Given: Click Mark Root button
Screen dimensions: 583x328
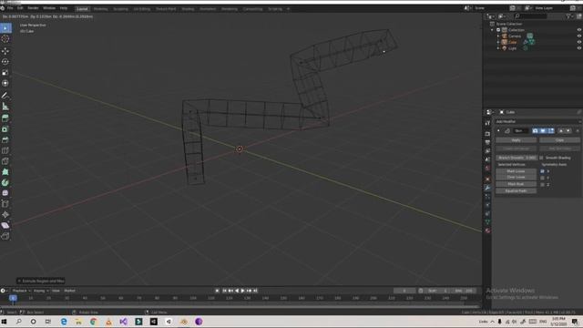Looking at the screenshot, I should 517,184.
